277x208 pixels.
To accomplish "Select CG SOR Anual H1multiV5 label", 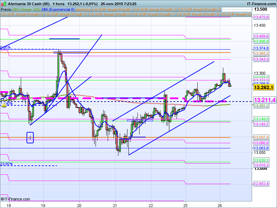I will click(66, 14).
